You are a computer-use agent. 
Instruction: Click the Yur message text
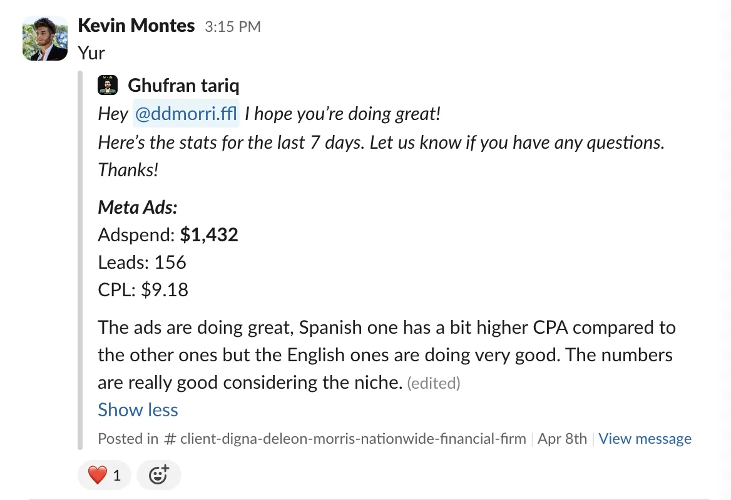tap(91, 52)
